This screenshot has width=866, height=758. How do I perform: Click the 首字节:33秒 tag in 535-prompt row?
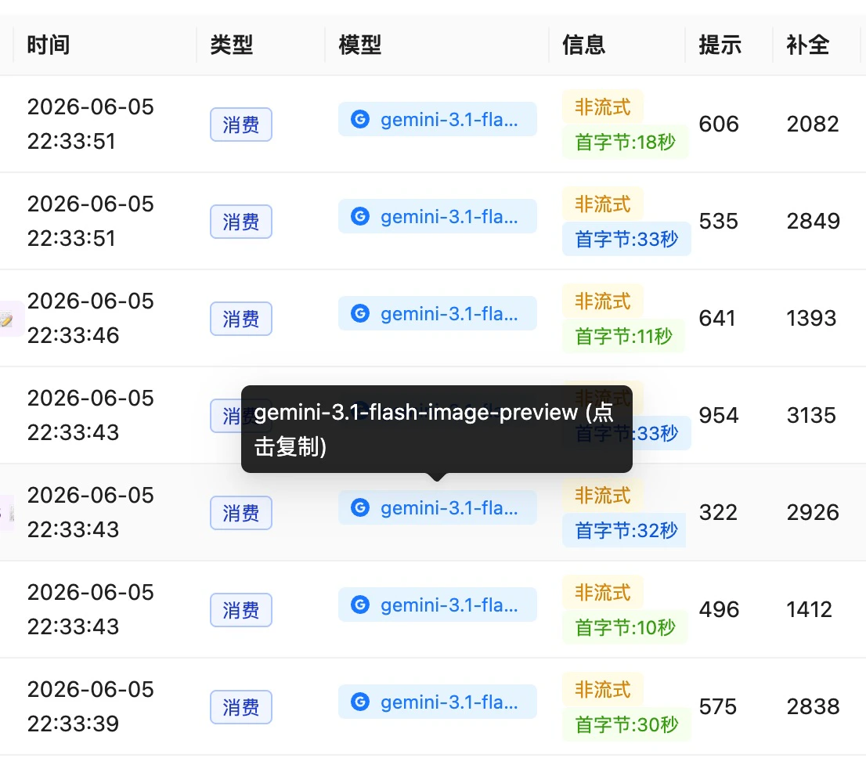[x=626, y=239]
